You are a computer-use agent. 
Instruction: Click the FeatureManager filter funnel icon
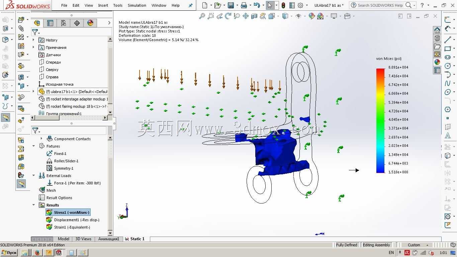pos(35,32)
